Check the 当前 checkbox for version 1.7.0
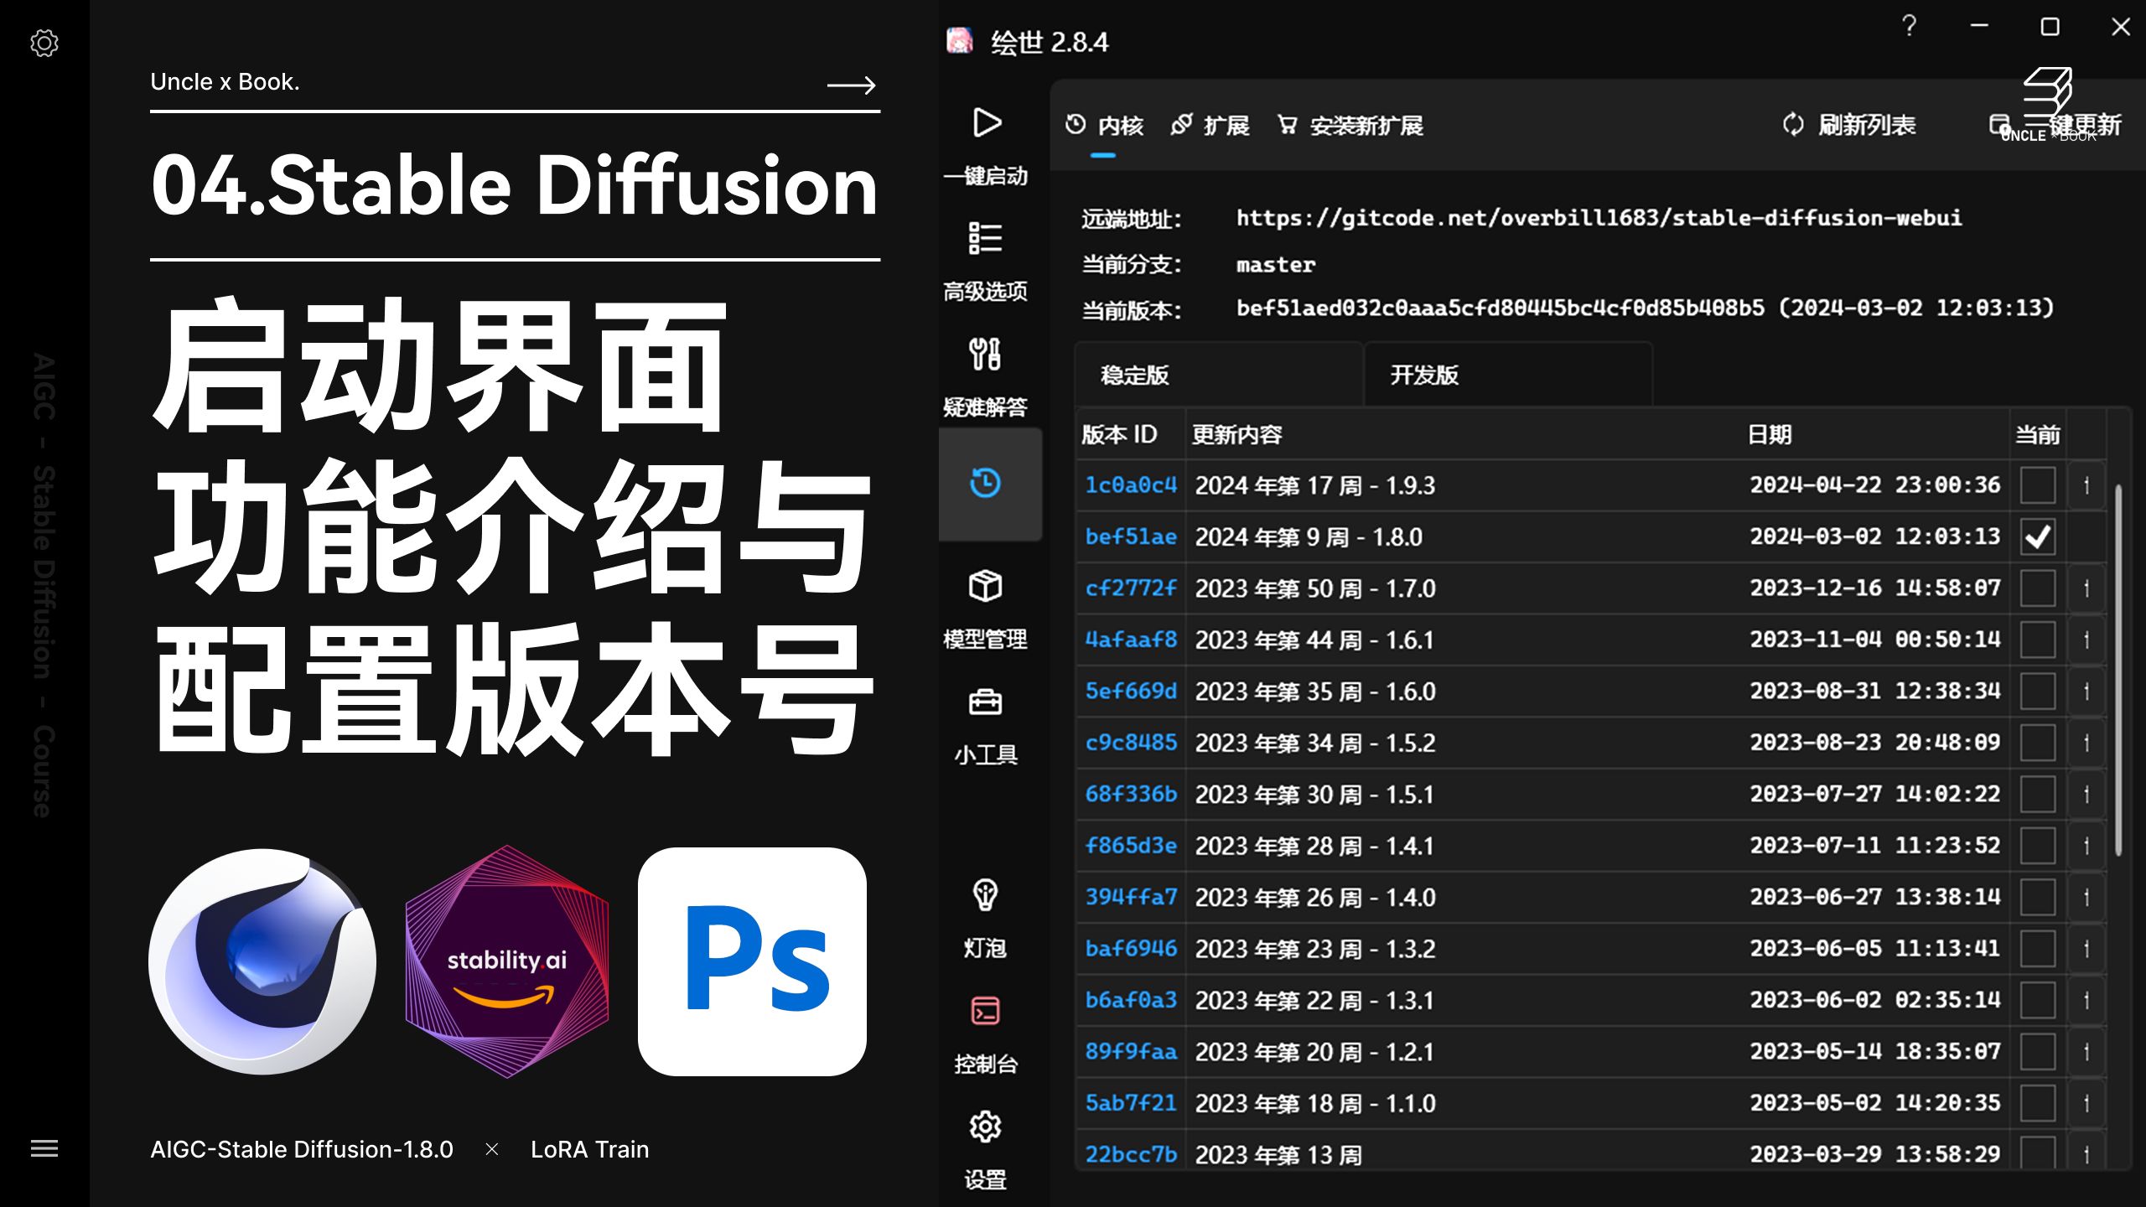The width and height of the screenshot is (2146, 1207). (2039, 588)
